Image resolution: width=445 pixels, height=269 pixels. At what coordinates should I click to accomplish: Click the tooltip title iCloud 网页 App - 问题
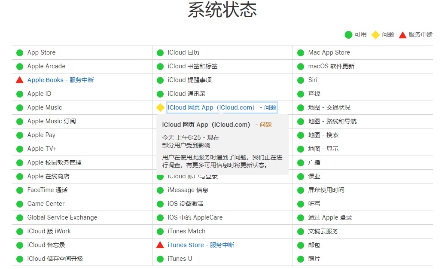click(217, 125)
